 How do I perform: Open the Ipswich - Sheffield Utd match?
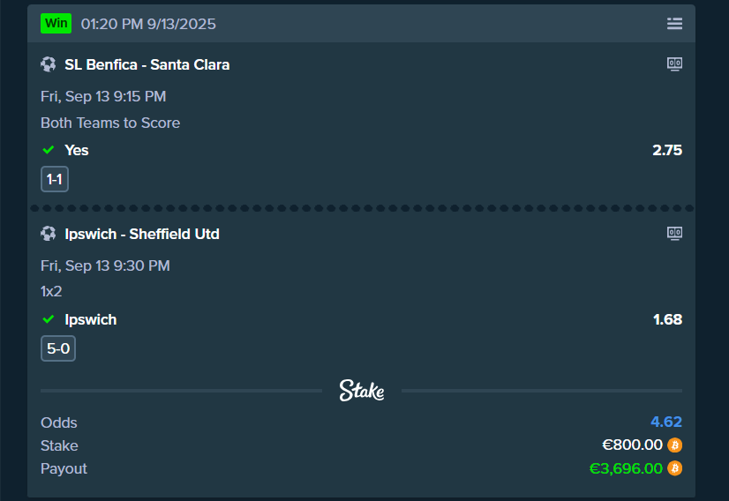click(x=141, y=234)
